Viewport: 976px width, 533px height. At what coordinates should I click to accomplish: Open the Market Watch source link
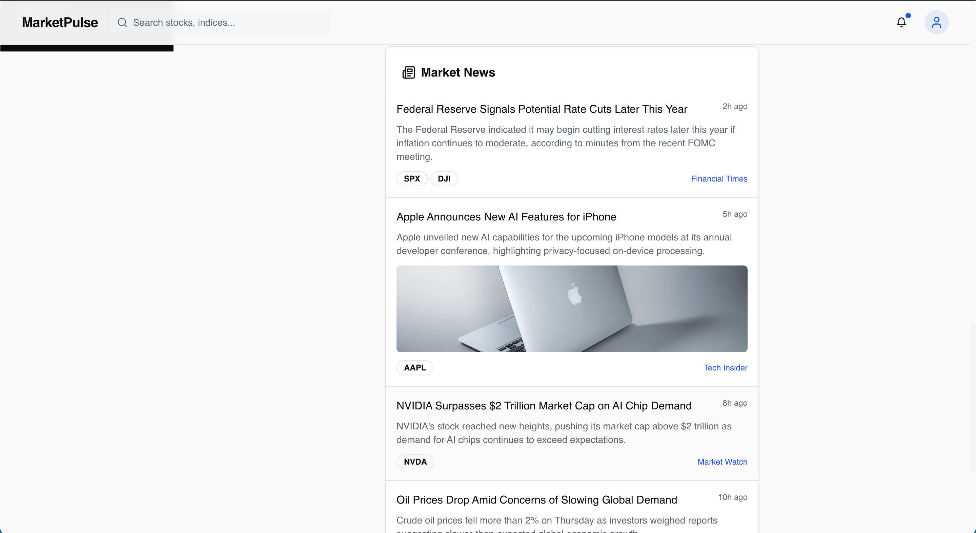[x=722, y=462]
